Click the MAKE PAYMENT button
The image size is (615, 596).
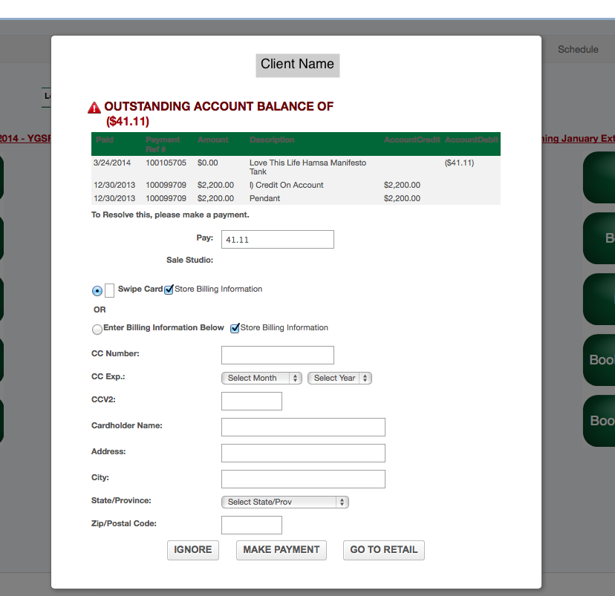tap(281, 550)
